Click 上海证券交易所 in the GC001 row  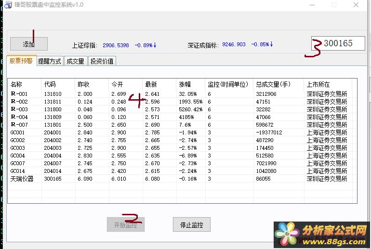[327, 132]
